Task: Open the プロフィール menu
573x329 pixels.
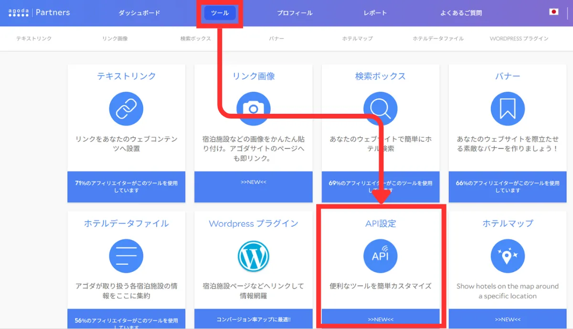Action: (x=295, y=13)
